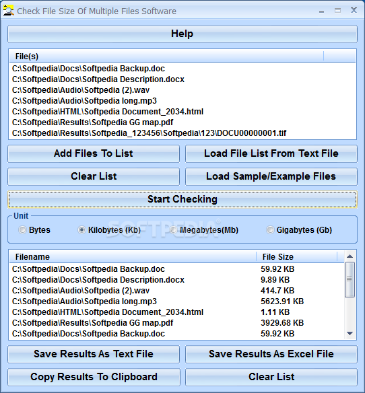The image size is (365, 393).
Task: Select Softpedia Document_2034.html row in the results
Action: (177, 312)
